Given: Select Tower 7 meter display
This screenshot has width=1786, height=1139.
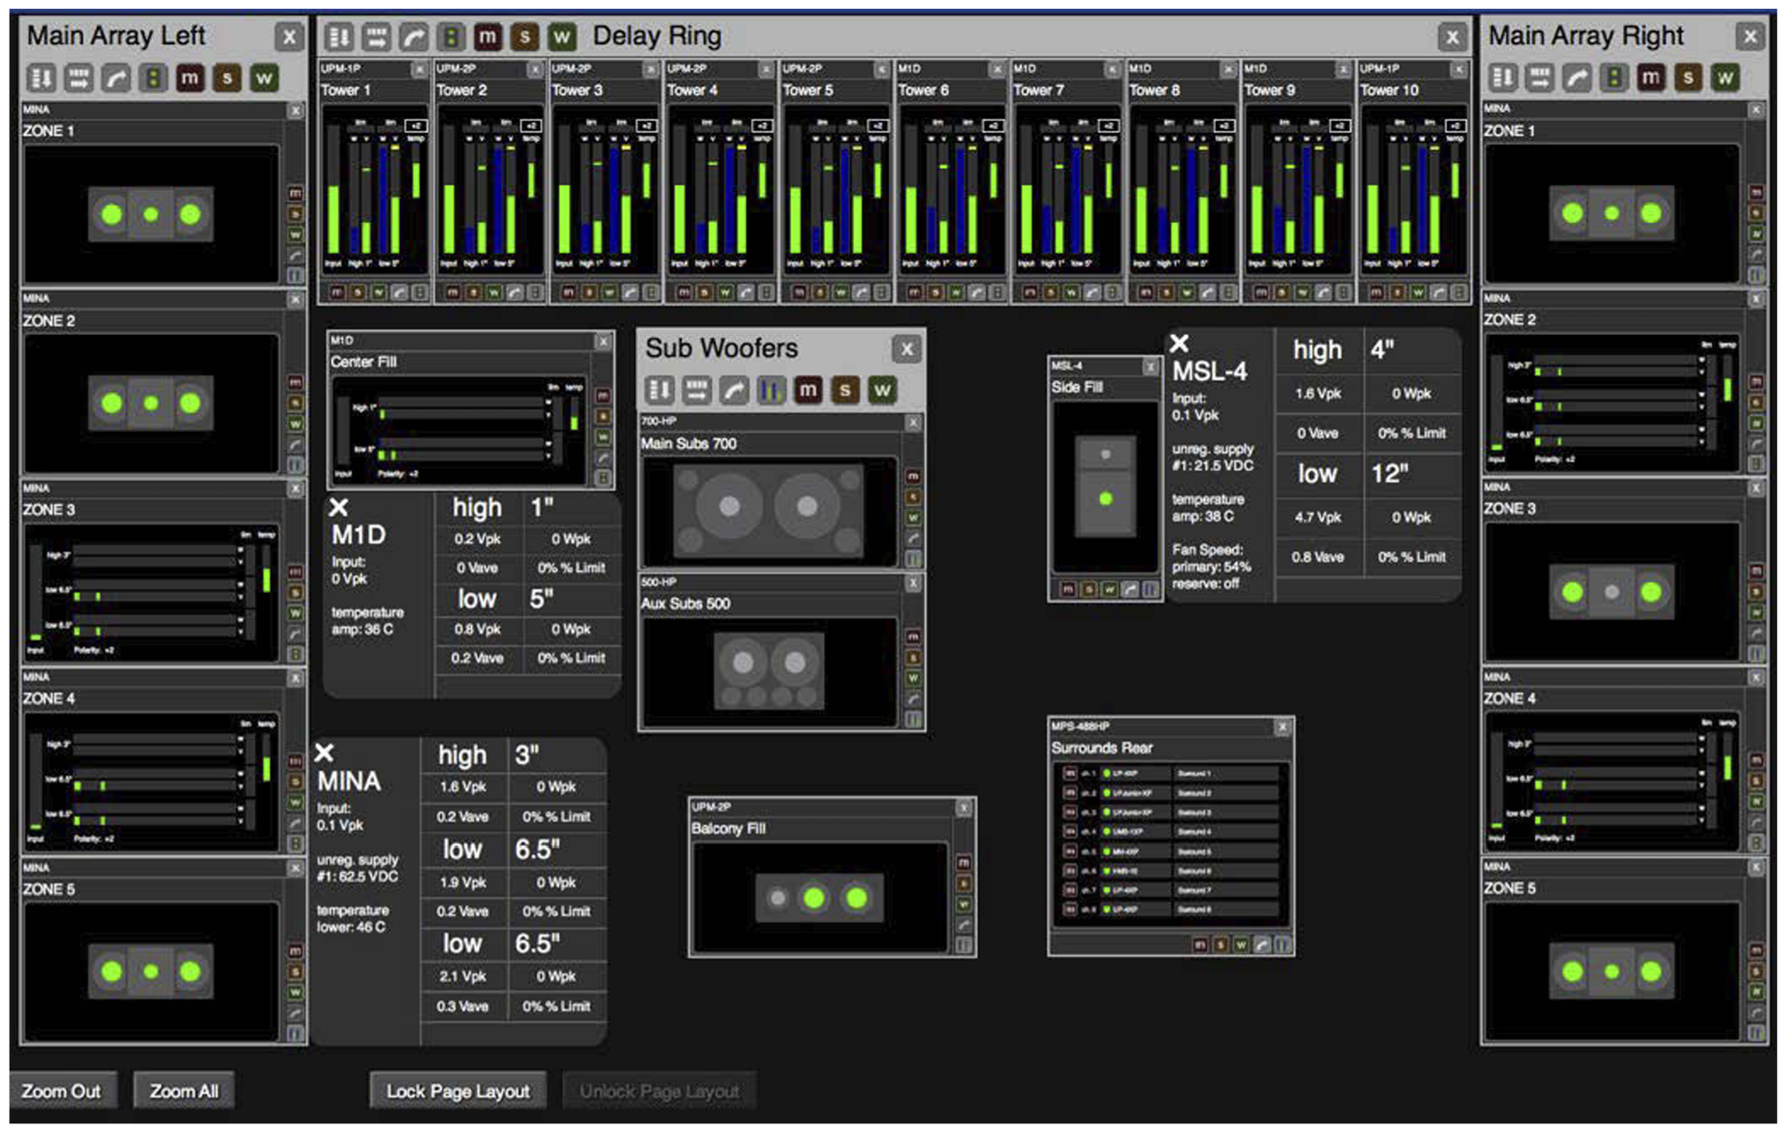Looking at the screenshot, I should click(x=1067, y=190).
